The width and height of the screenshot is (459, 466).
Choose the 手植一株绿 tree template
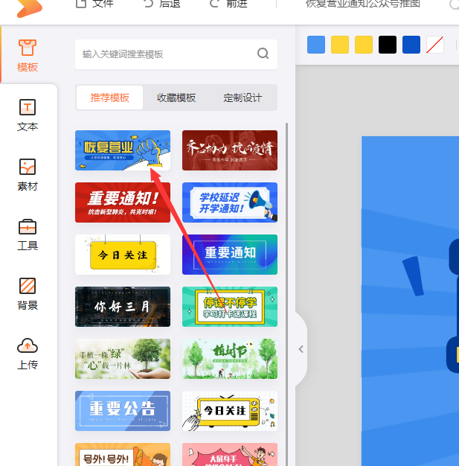123,359
